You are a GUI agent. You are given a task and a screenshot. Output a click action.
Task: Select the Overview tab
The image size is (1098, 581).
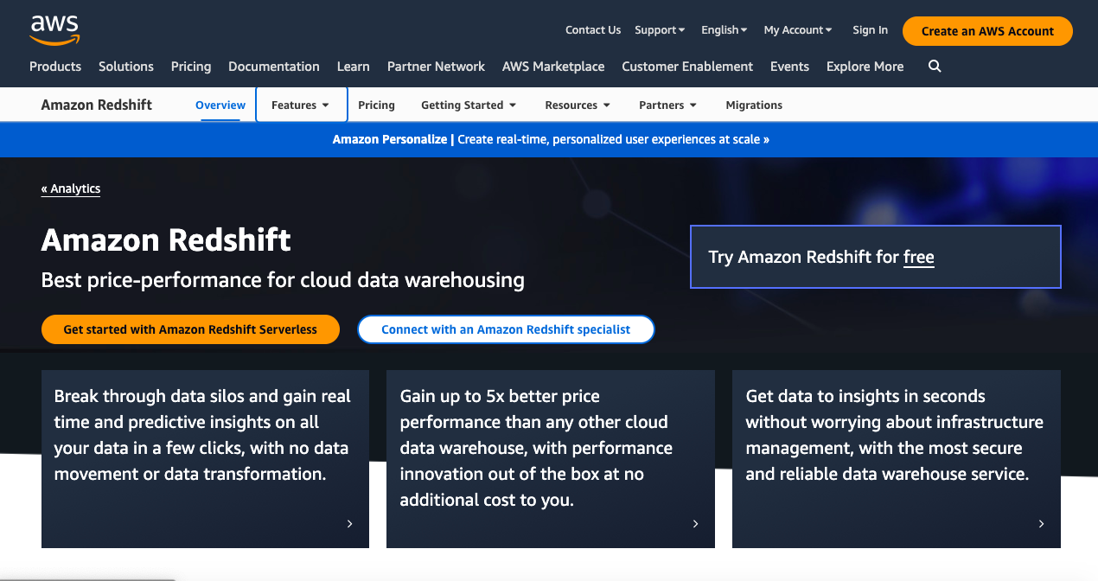220,105
